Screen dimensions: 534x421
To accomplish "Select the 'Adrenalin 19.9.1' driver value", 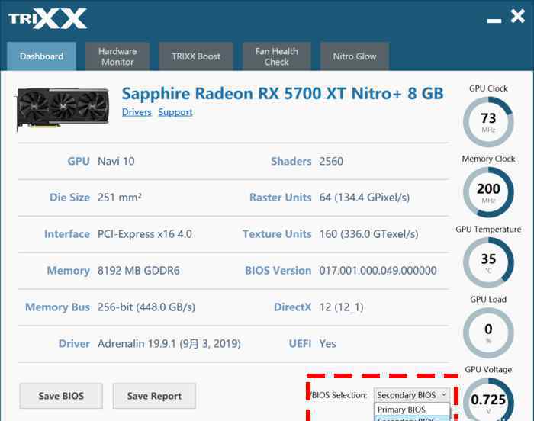I will point(169,343).
